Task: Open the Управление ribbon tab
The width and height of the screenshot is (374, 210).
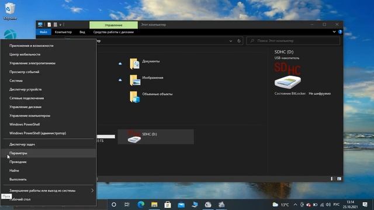Action: tap(113, 25)
